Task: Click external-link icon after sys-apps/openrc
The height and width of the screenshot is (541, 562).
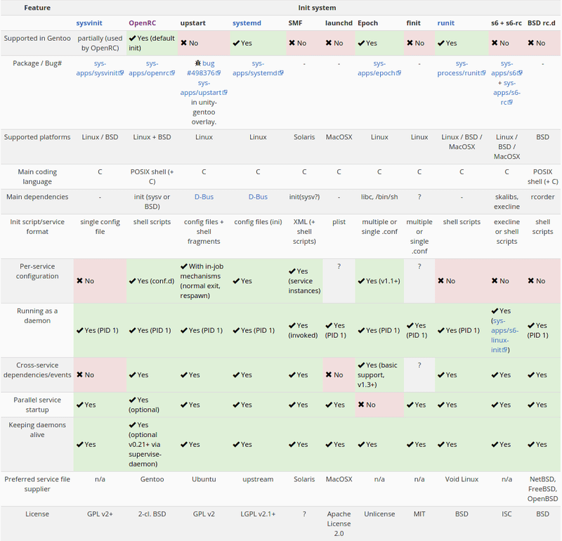Action: [172, 73]
